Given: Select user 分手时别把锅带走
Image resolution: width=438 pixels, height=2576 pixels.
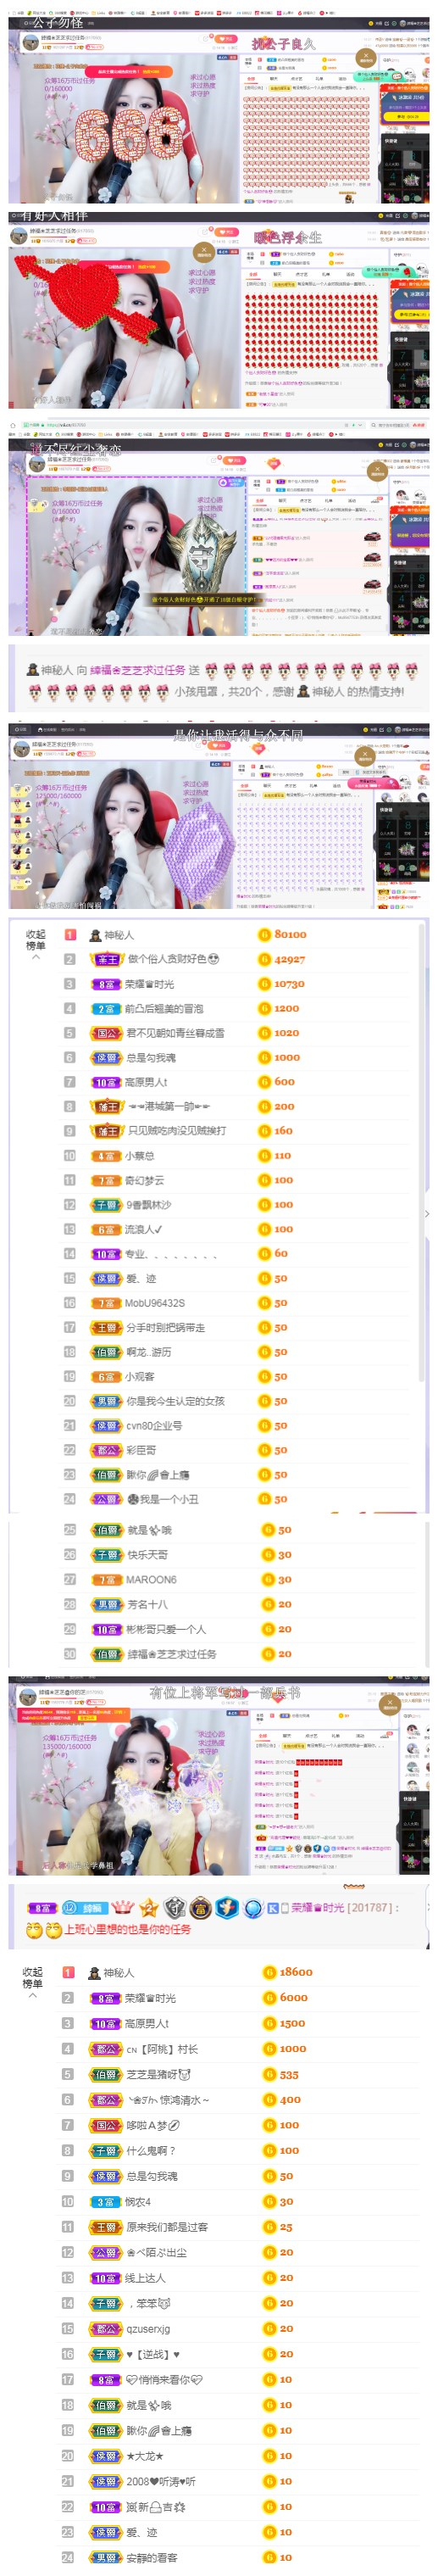Looking at the screenshot, I should coord(165,1327).
